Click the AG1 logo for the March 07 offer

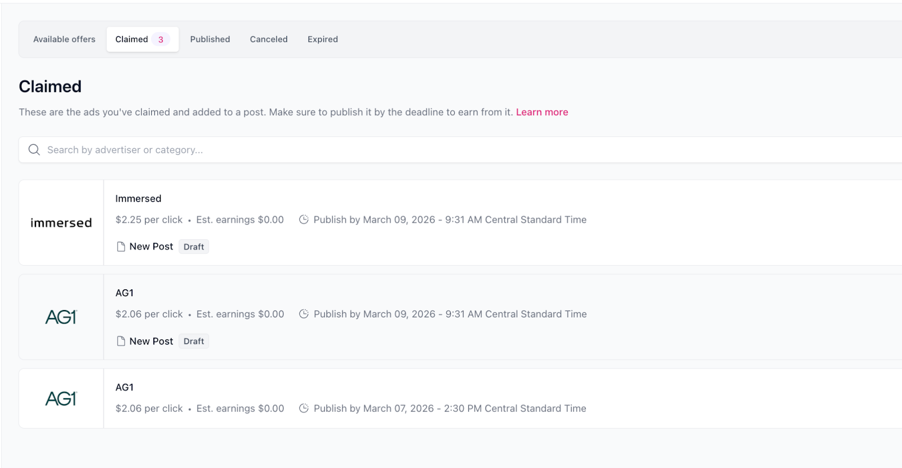tap(61, 399)
